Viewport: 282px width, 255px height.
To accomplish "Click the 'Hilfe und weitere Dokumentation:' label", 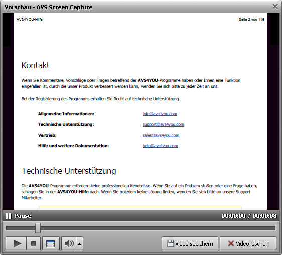I will [74, 146].
